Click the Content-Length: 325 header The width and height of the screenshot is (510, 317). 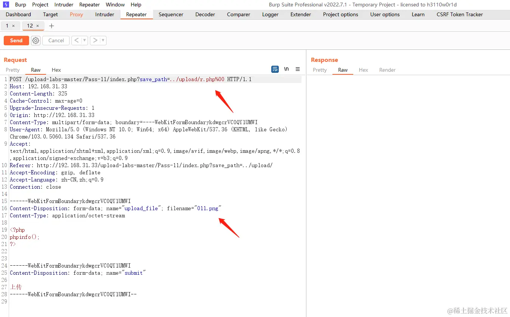[x=39, y=94]
